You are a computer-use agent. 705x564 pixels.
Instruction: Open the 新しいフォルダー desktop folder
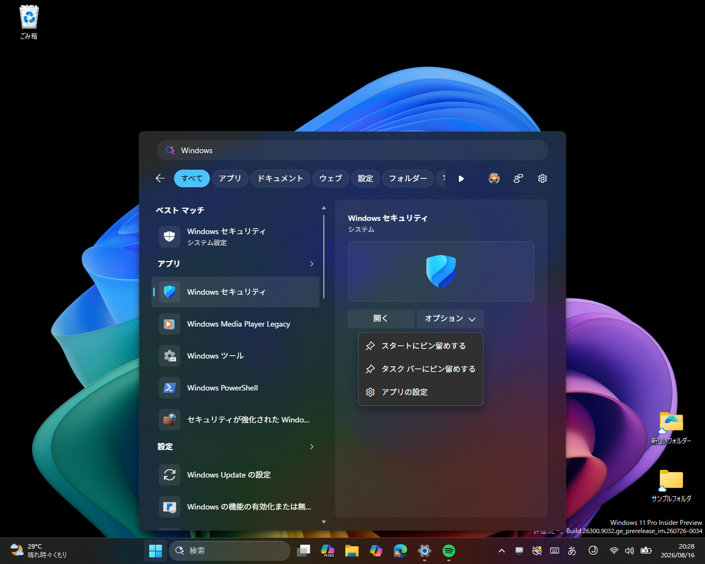coord(671,428)
